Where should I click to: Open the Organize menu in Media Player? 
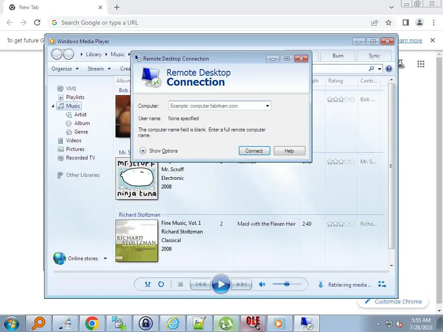[x=65, y=69]
